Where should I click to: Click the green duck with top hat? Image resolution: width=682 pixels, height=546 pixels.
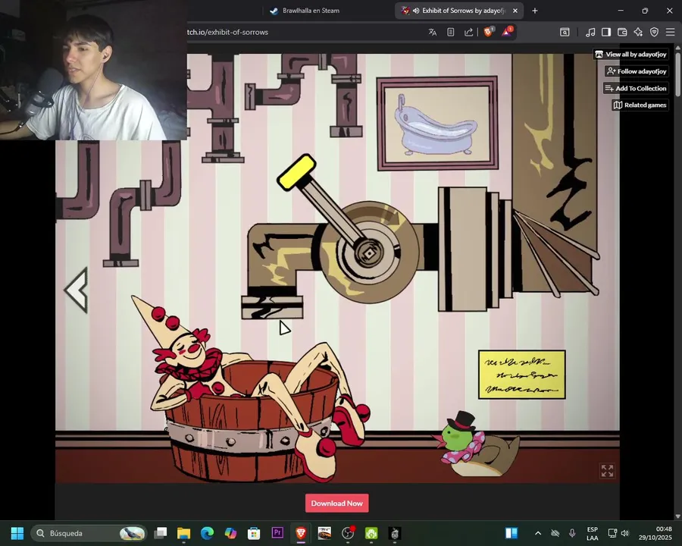tap(477, 444)
